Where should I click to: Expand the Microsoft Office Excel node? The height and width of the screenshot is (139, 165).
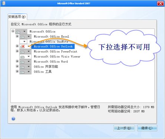[x=17, y=36]
